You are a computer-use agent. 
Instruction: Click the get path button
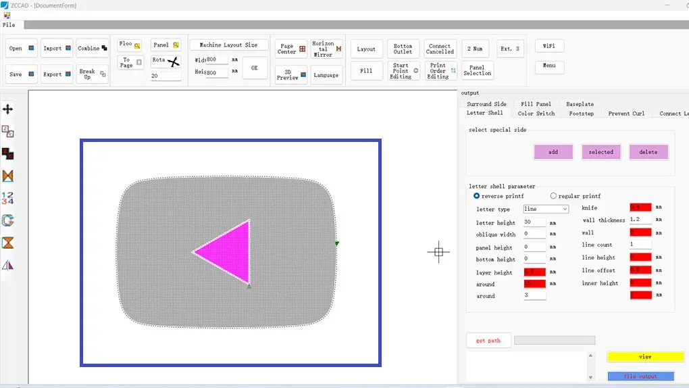pos(488,341)
